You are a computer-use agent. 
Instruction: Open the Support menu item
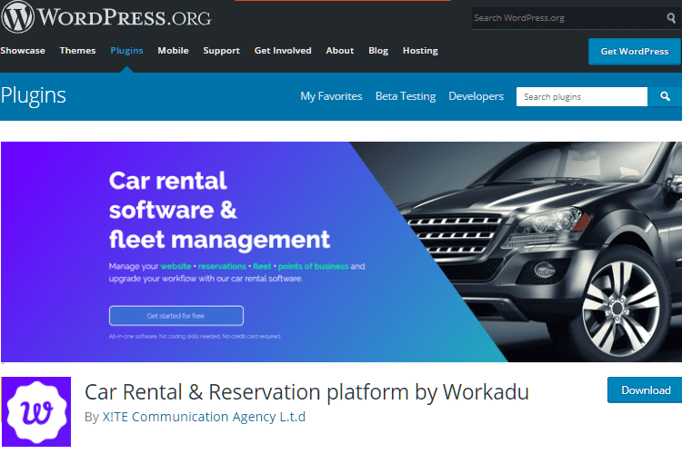[221, 51]
